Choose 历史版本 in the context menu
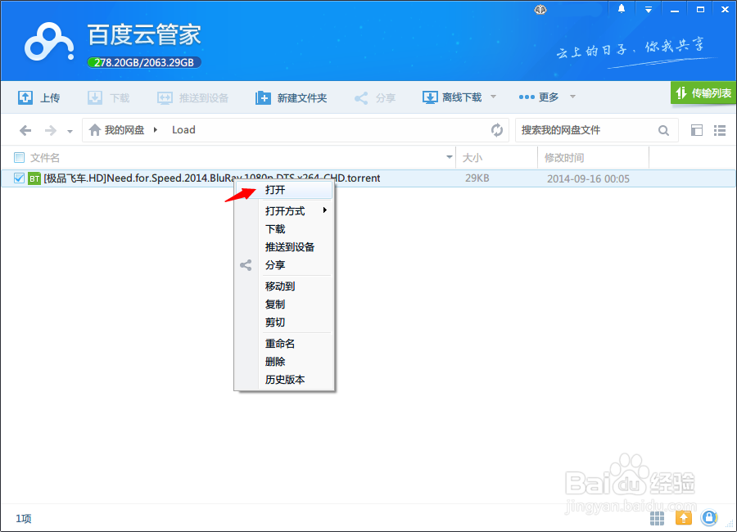Screen dimensions: 737x532 pyautogui.click(x=285, y=379)
